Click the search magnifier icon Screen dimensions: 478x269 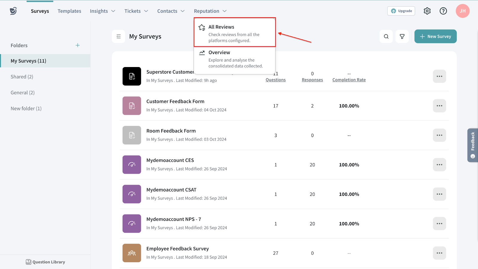386,36
